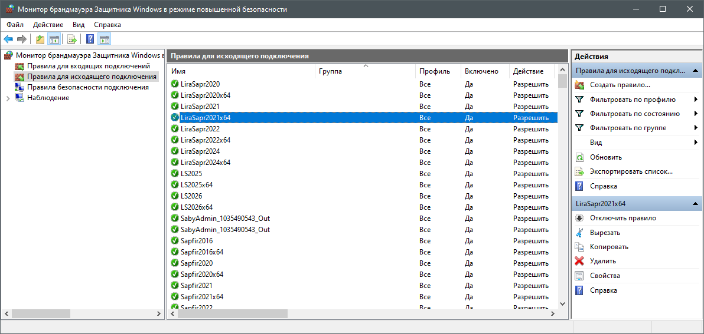The width and height of the screenshot is (704, 334).
Task: Click the green check icon of LiraSapr2020
Action: pos(175,84)
